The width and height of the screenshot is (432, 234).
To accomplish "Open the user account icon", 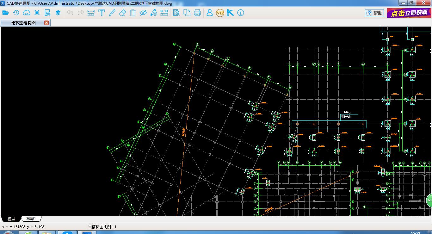I will [x=209, y=13].
